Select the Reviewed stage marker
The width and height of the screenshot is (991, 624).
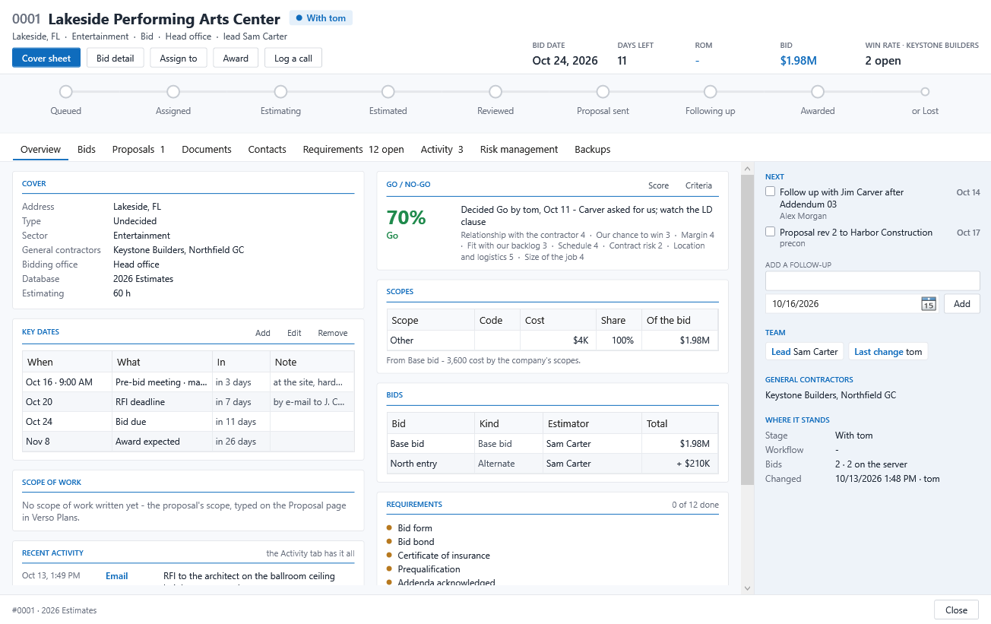tap(495, 92)
